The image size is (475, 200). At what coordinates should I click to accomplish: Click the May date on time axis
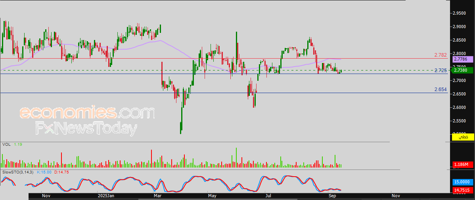(213, 196)
